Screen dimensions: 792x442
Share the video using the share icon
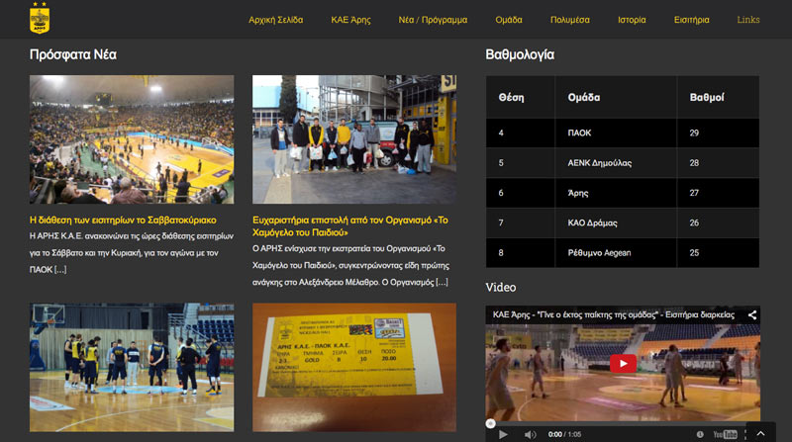click(752, 314)
